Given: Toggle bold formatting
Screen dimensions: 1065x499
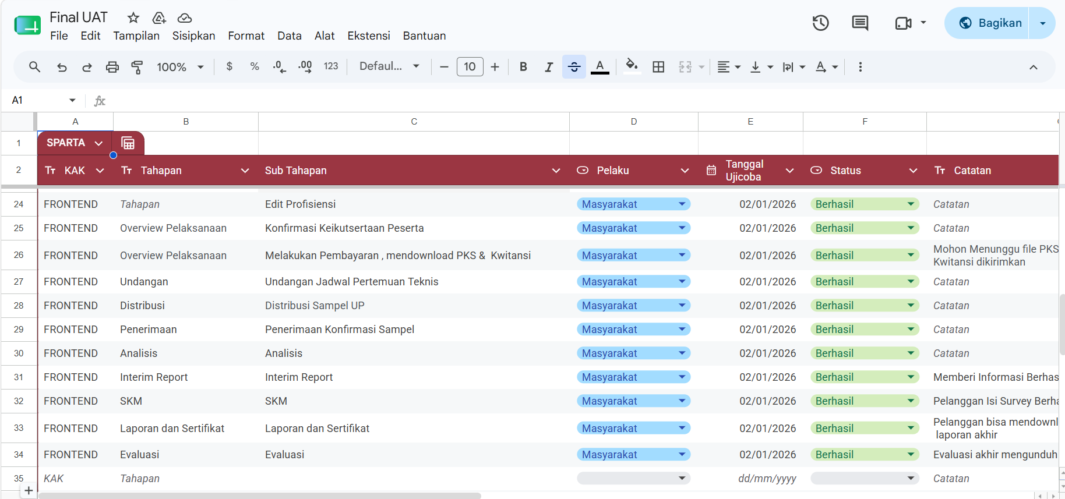Looking at the screenshot, I should click(523, 67).
